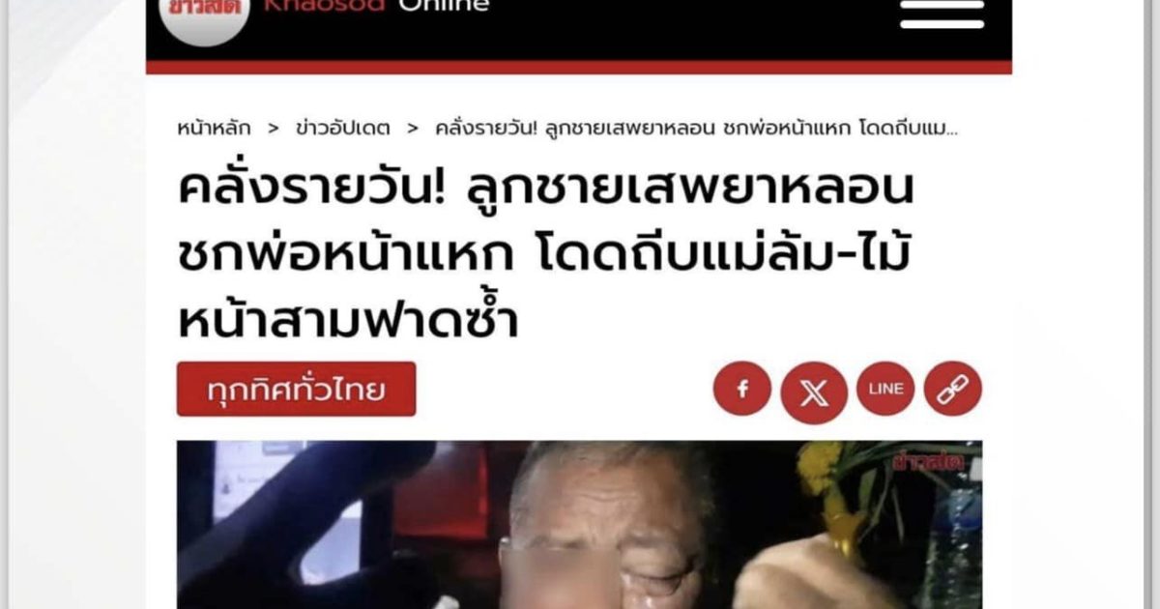Click the truncated article title breadcrumb
This screenshot has width=1160, height=609.
click(696, 128)
